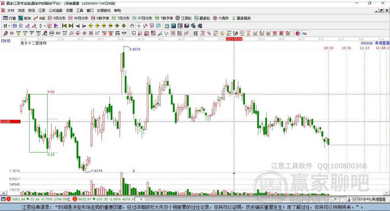Open the 浏览 menu
The image size is (390, 211).
pos(21,10)
